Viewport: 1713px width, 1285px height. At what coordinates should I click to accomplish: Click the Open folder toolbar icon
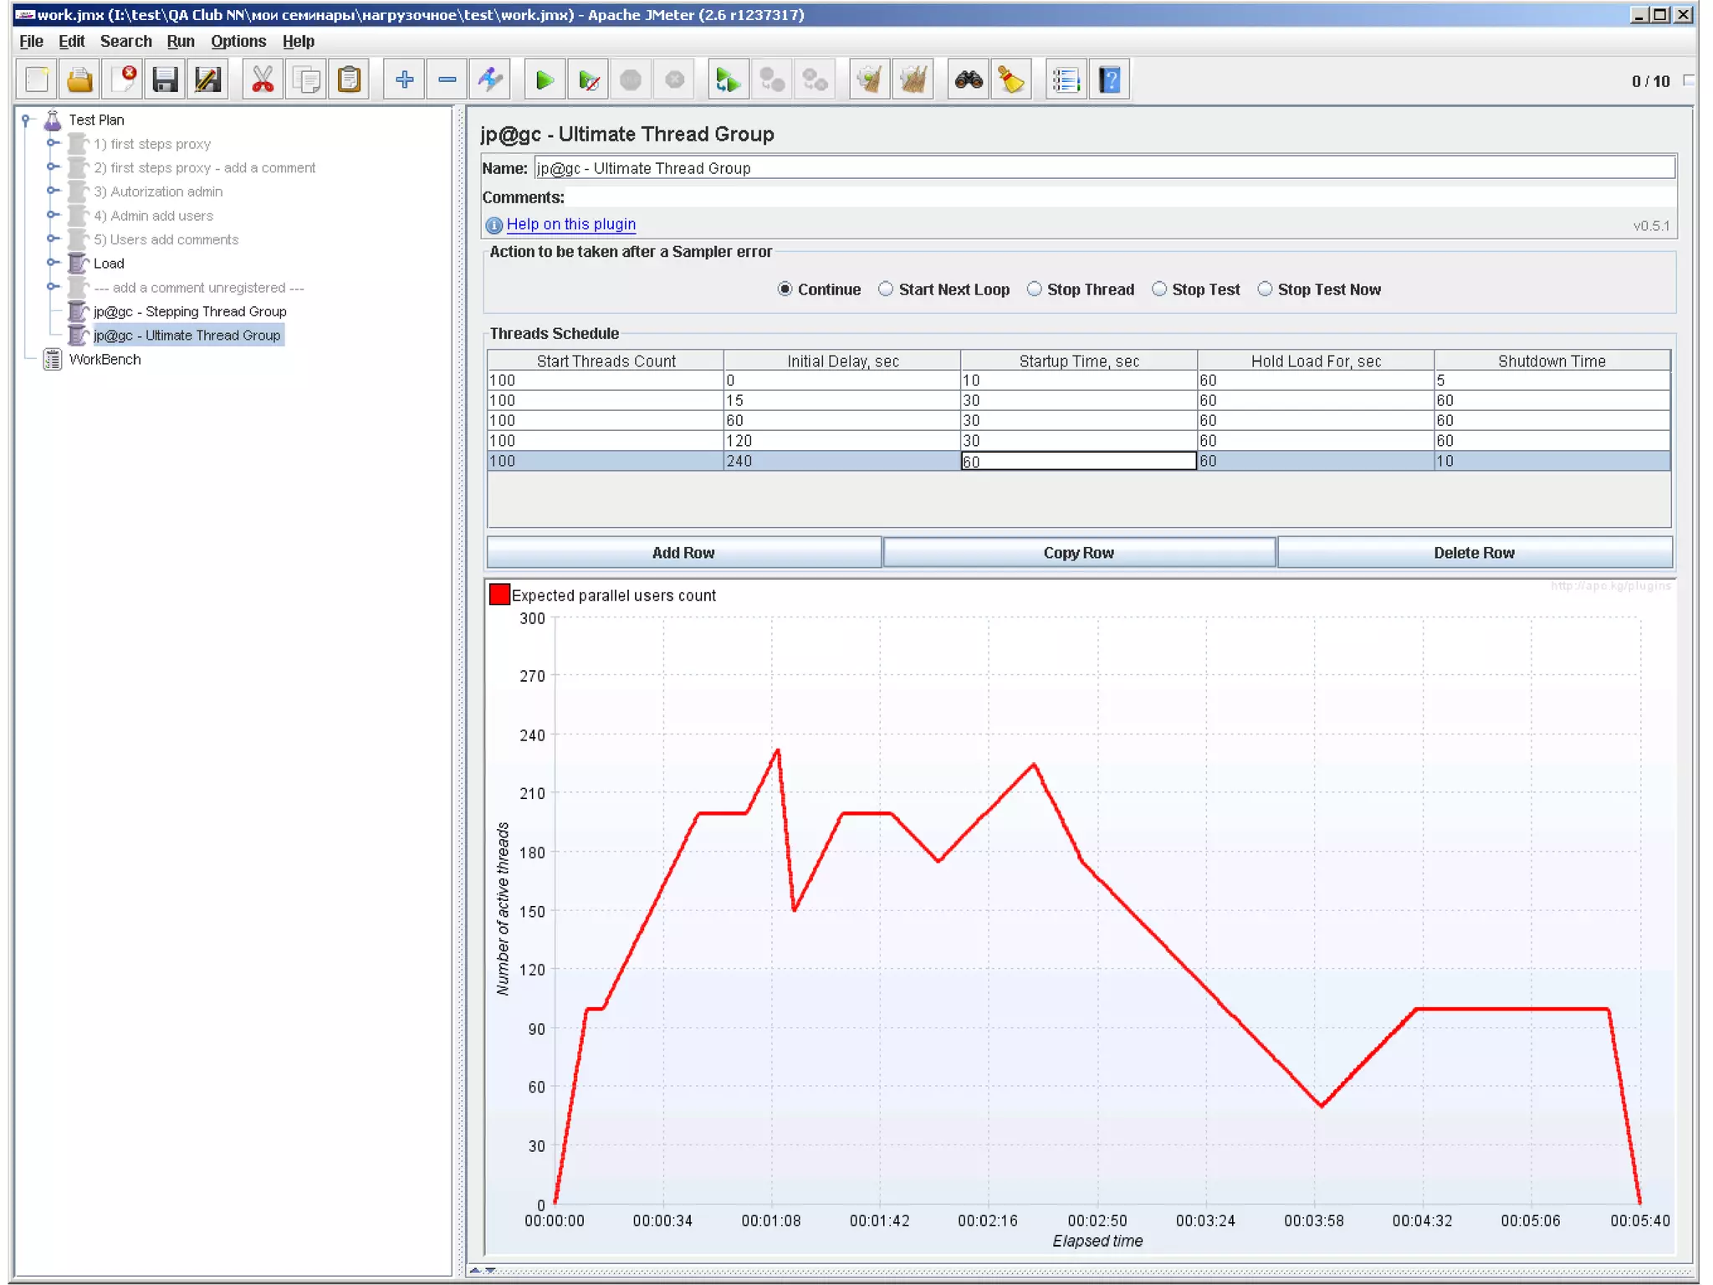pos(79,80)
